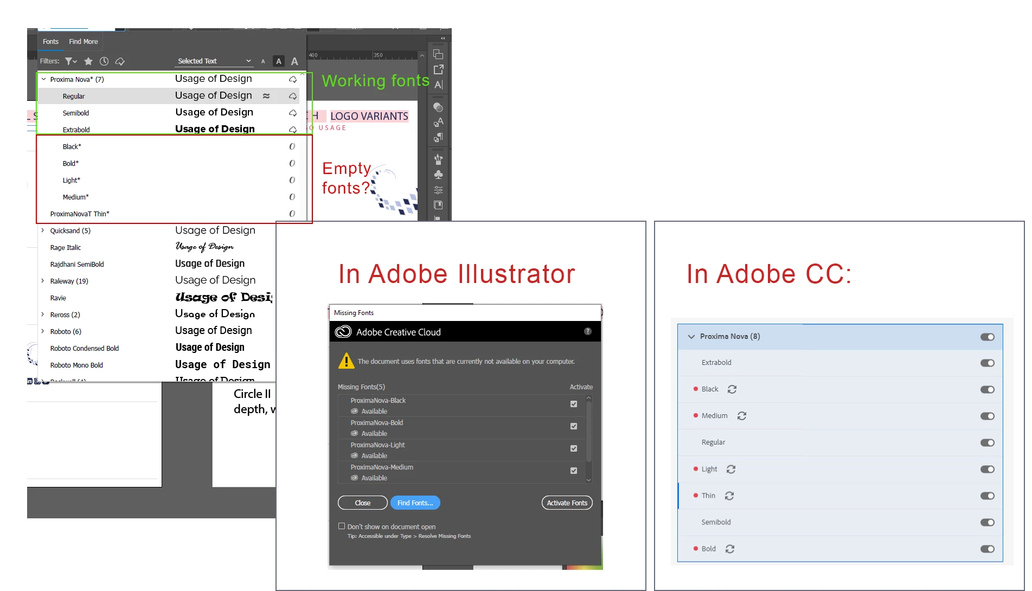Image resolution: width=1032 pixels, height=591 pixels.
Task: Show similar fonts for Regular row
Action: pyautogui.click(x=266, y=96)
